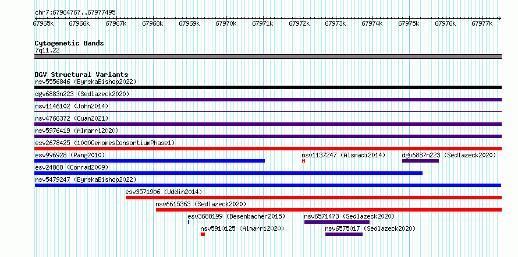
Task: Select the 7q11.22 band label
Action: [x=47, y=51]
